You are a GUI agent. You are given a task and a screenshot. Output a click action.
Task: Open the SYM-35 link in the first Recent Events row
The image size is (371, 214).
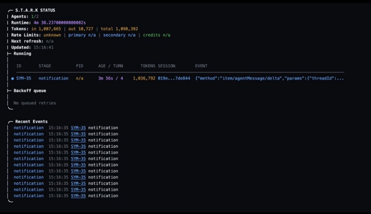(x=78, y=128)
